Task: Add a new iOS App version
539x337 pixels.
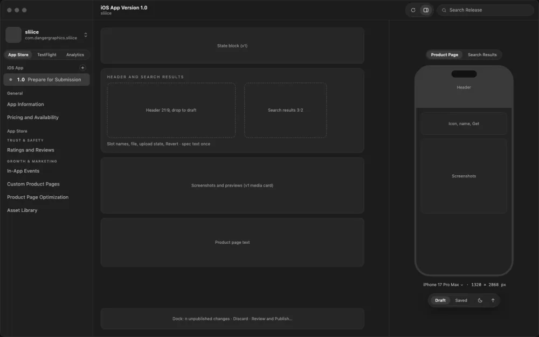Action: click(82, 68)
